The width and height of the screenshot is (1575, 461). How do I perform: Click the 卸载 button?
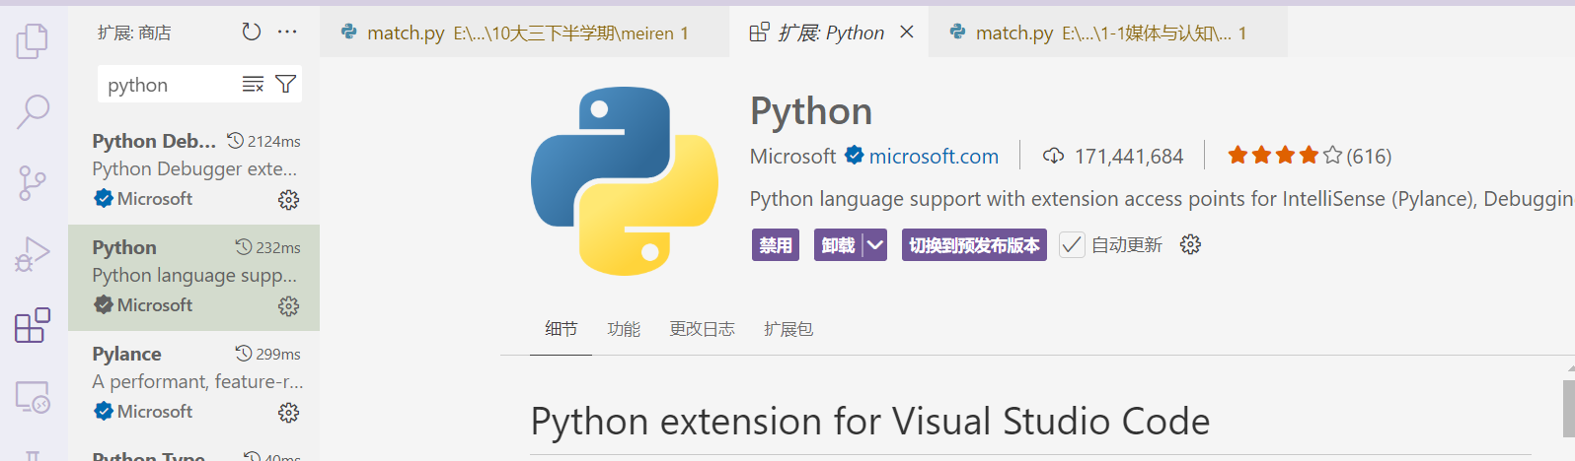pyautogui.click(x=838, y=245)
